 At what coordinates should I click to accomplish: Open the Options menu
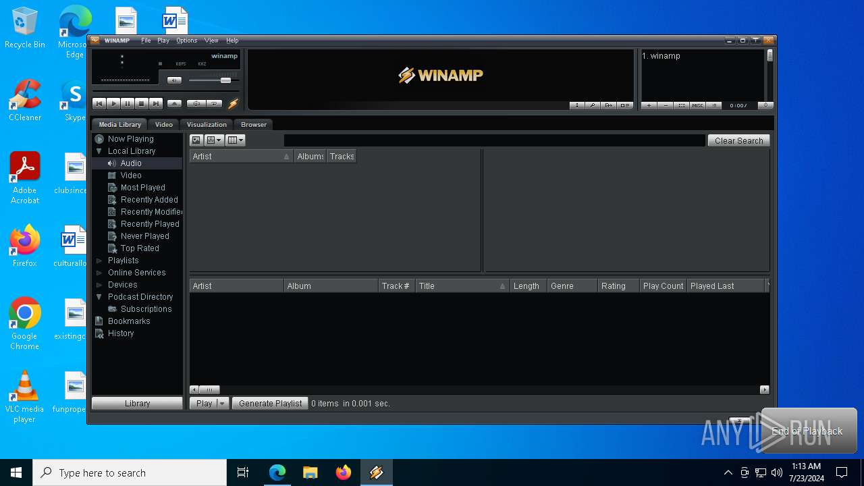[187, 40]
